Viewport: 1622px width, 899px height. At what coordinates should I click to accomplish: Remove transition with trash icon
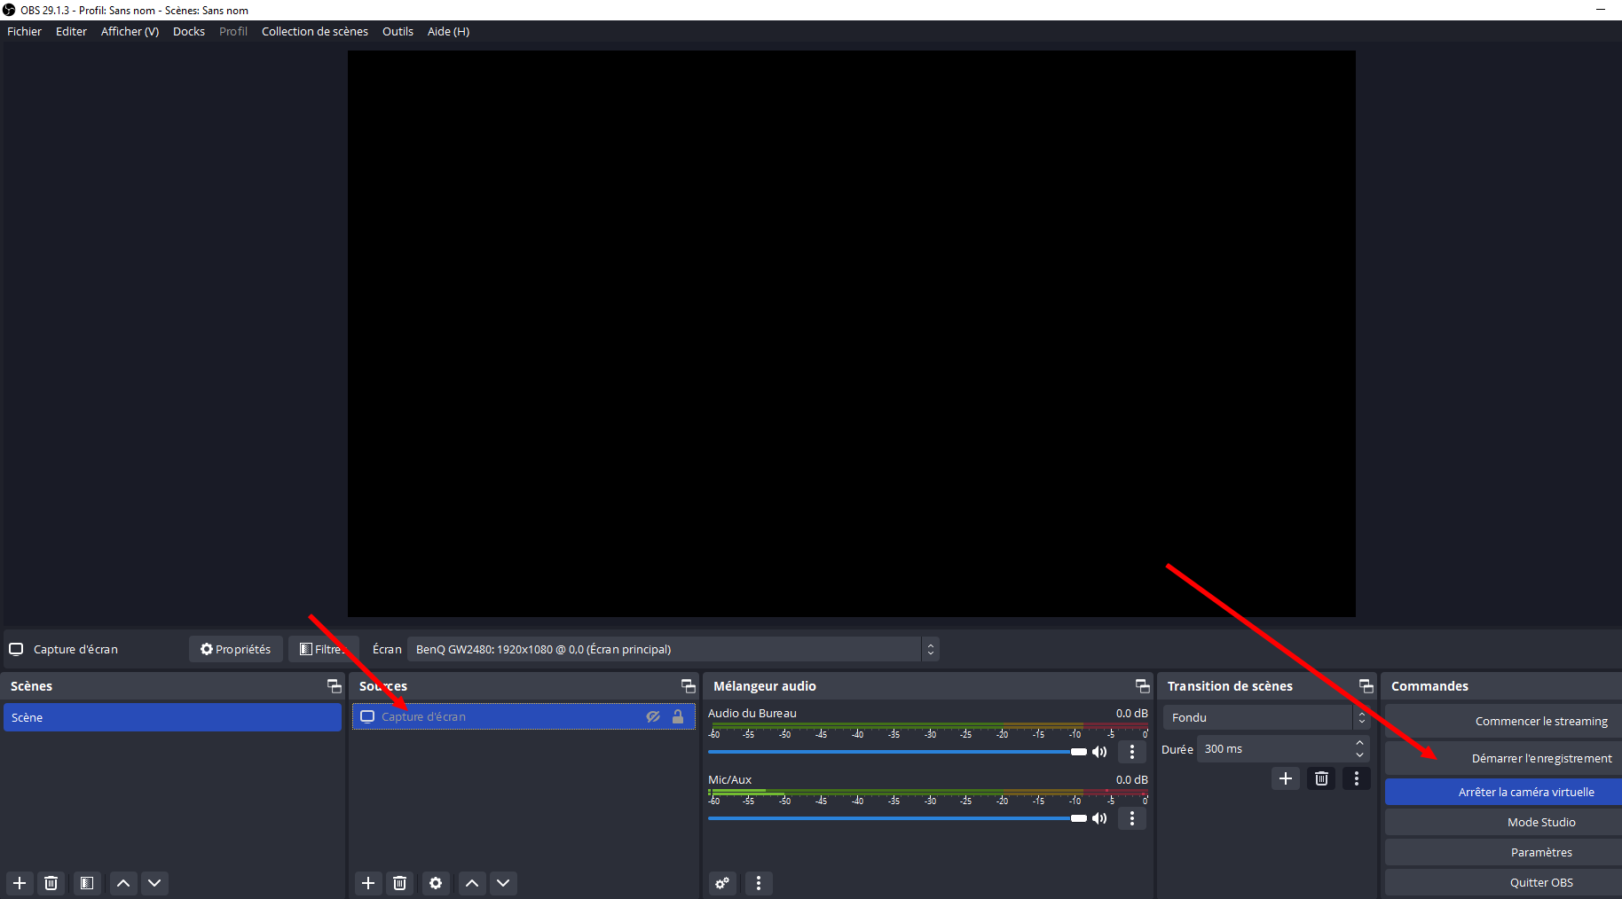(1321, 778)
